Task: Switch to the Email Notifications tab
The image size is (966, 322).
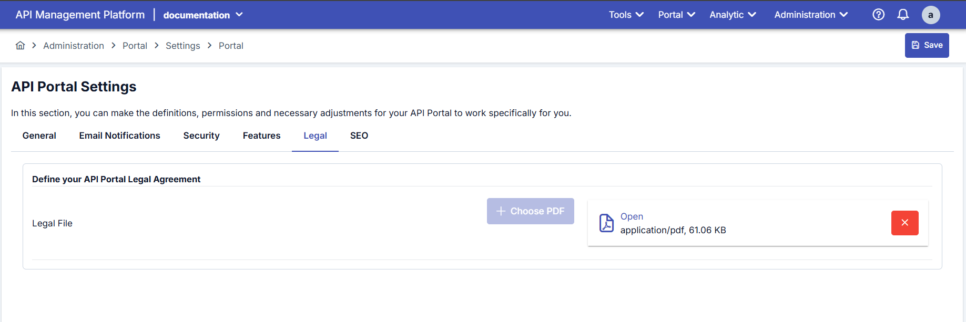Action: point(119,136)
